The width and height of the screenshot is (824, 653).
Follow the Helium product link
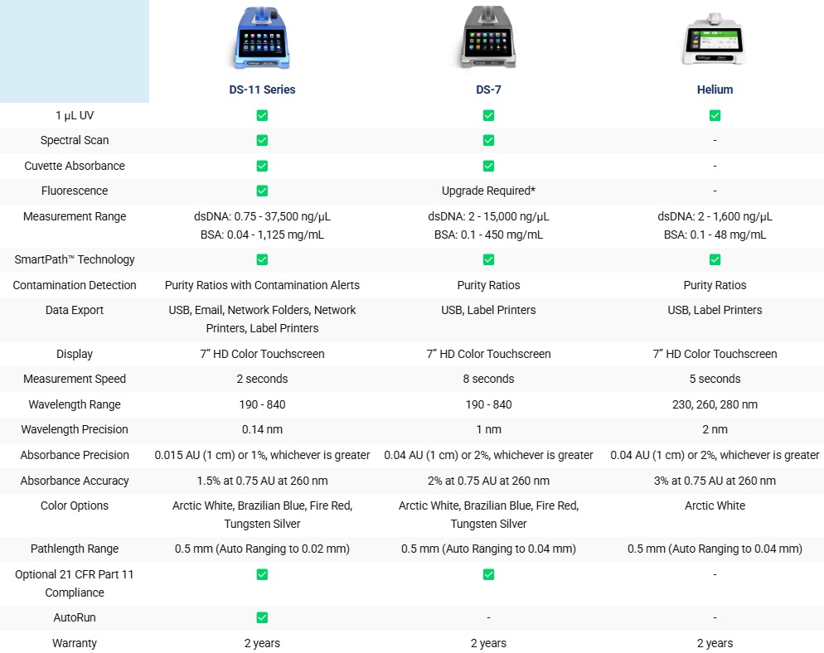(x=715, y=89)
